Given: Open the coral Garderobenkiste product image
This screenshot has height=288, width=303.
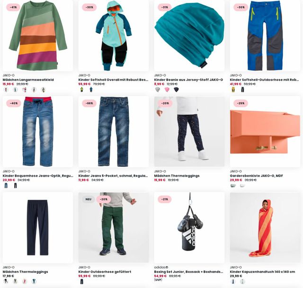Looking at the screenshot, I should tap(265, 132).
